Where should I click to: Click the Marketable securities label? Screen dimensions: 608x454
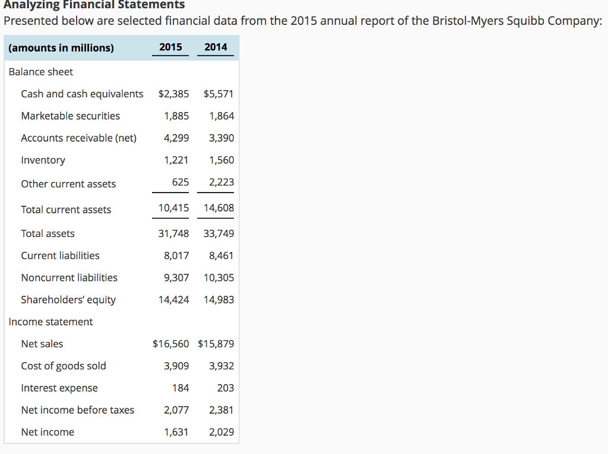[x=69, y=116]
